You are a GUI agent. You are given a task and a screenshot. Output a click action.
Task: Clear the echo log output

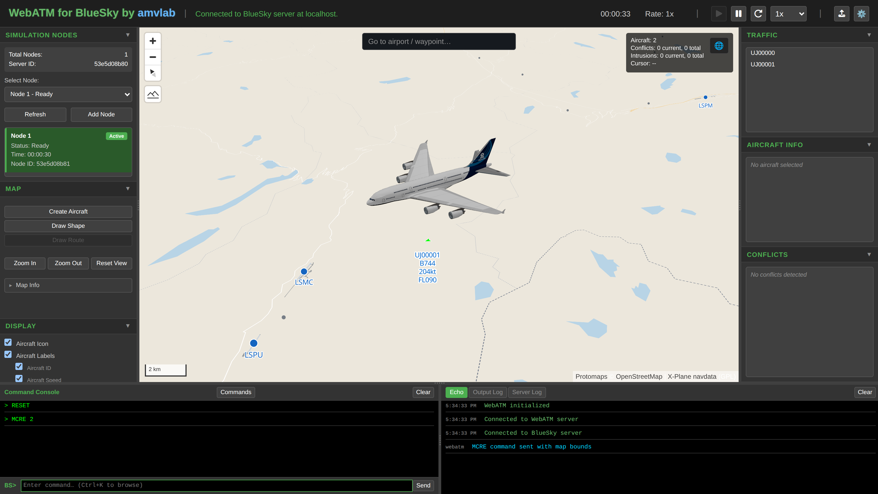pos(865,392)
